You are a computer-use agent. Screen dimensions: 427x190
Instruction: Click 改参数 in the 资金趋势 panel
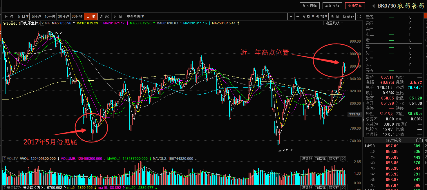307,187
